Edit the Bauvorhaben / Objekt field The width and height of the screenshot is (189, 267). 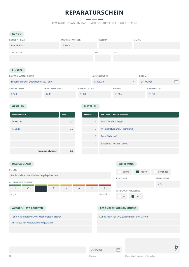50,82
